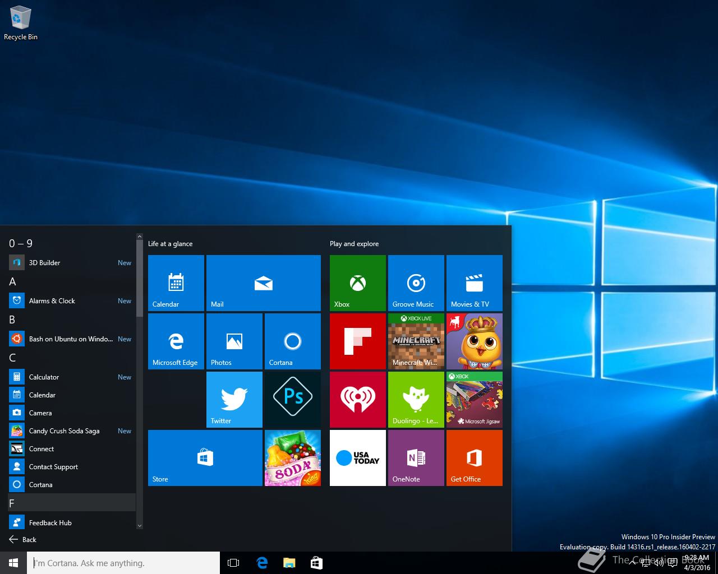Launch the iHeartRadio tile
This screenshot has height=574, width=718.
[x=358, y=400]
